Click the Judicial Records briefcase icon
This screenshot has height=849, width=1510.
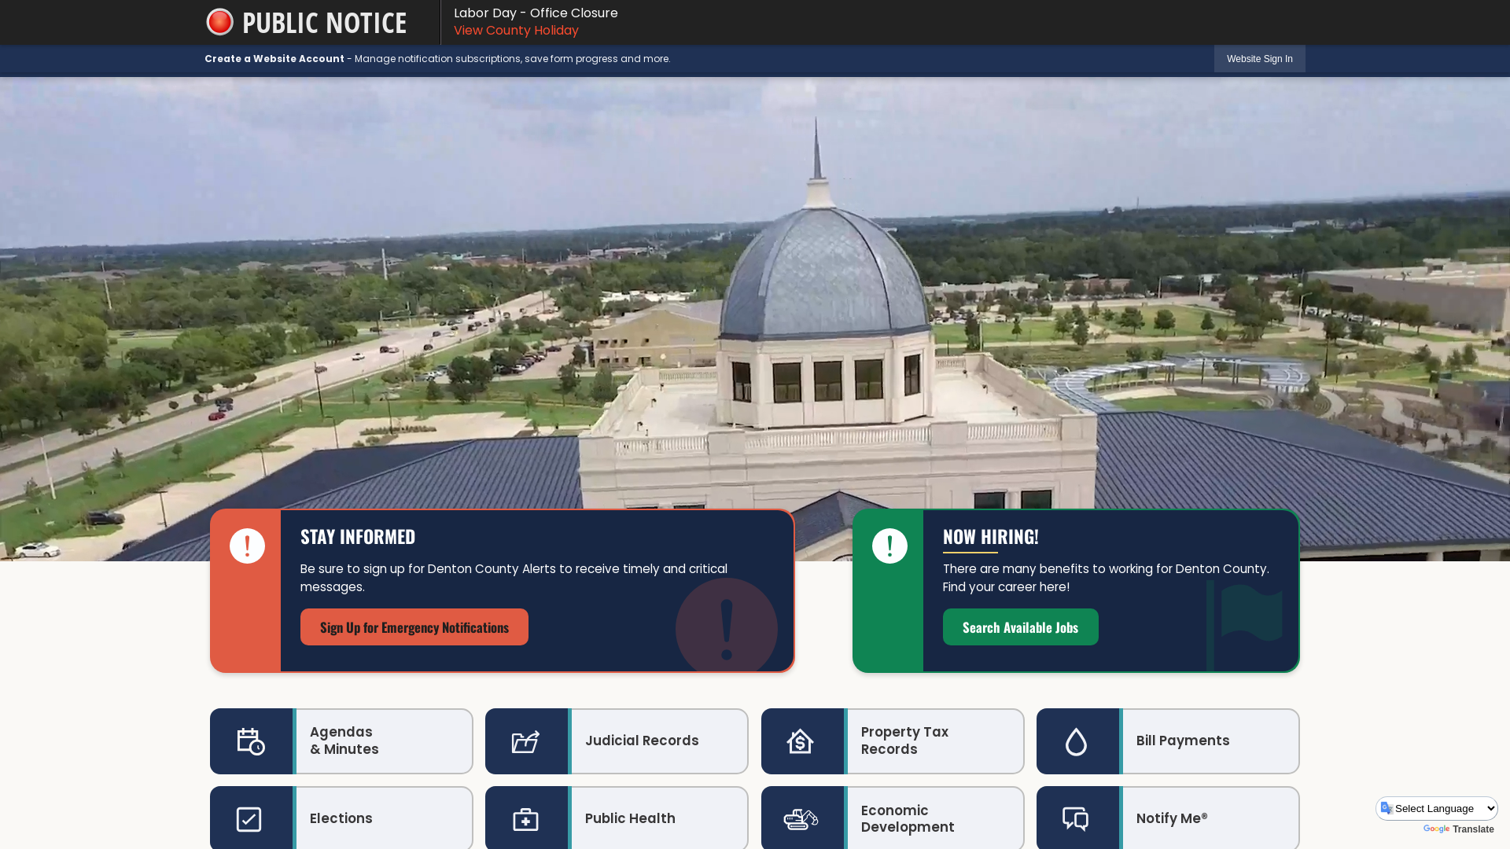(526, 741)
